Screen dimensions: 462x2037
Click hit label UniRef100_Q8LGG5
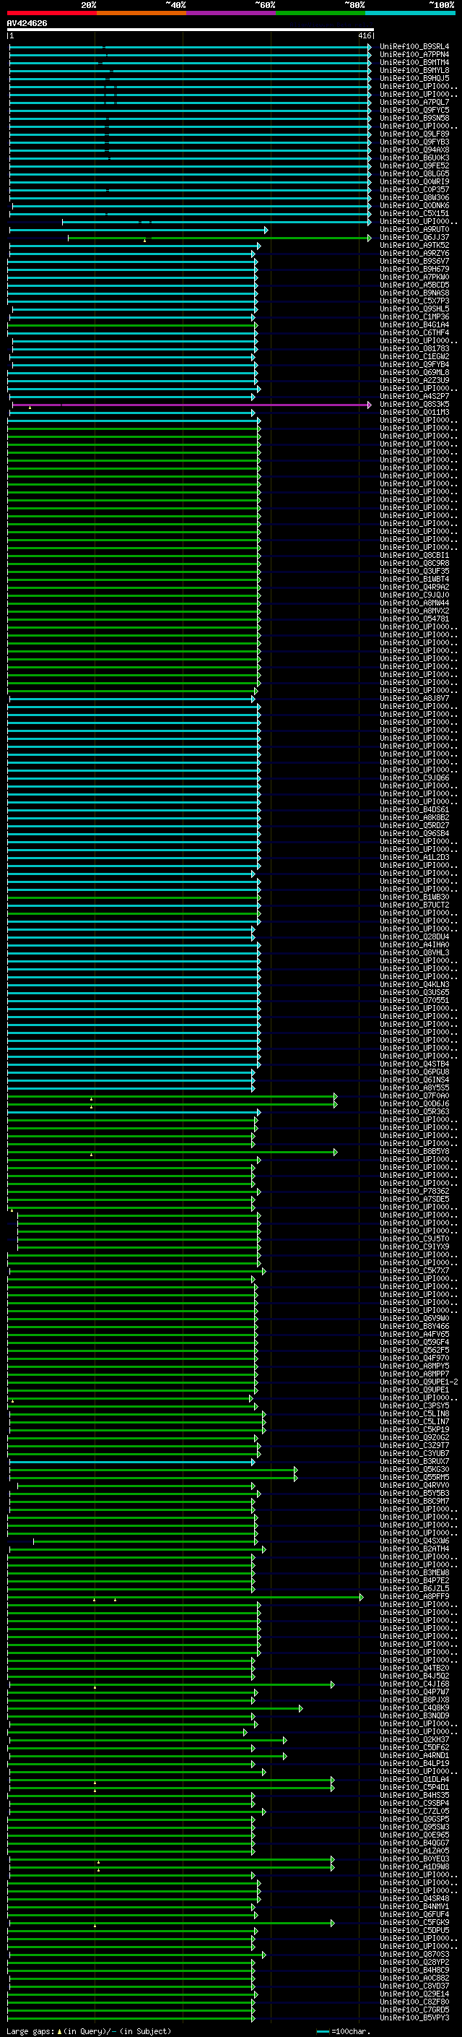click(414, 174)
